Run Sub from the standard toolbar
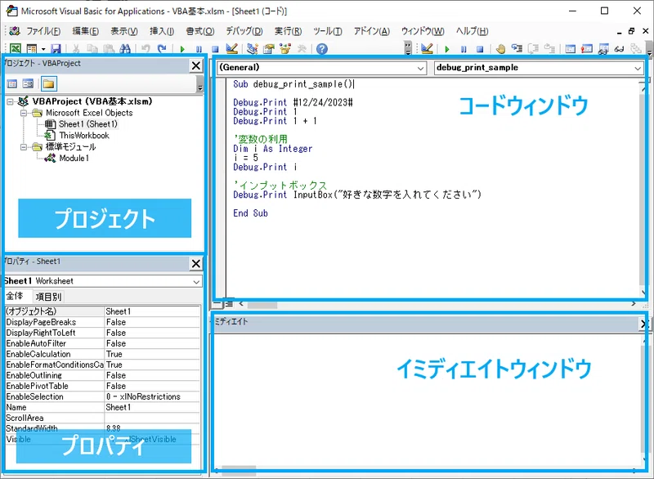This screenshot has width=654, height=479. 182,49
